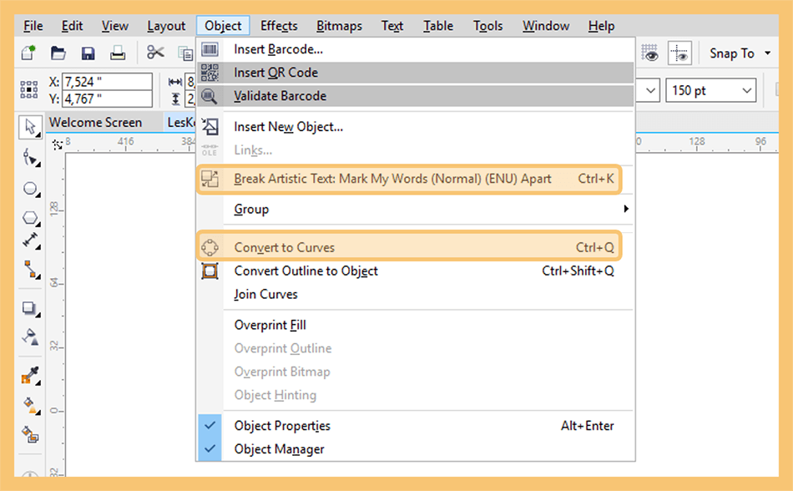The height and width of the screenshot is (491, 793).
Task: Toggle Object Manager checkmark
Action: point(210,448)
